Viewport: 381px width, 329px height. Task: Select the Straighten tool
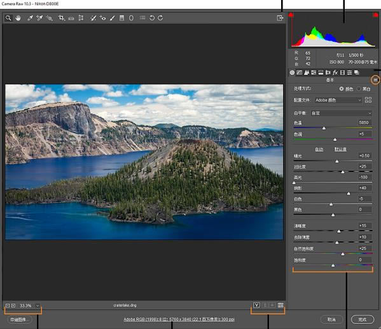pos(71,18)
